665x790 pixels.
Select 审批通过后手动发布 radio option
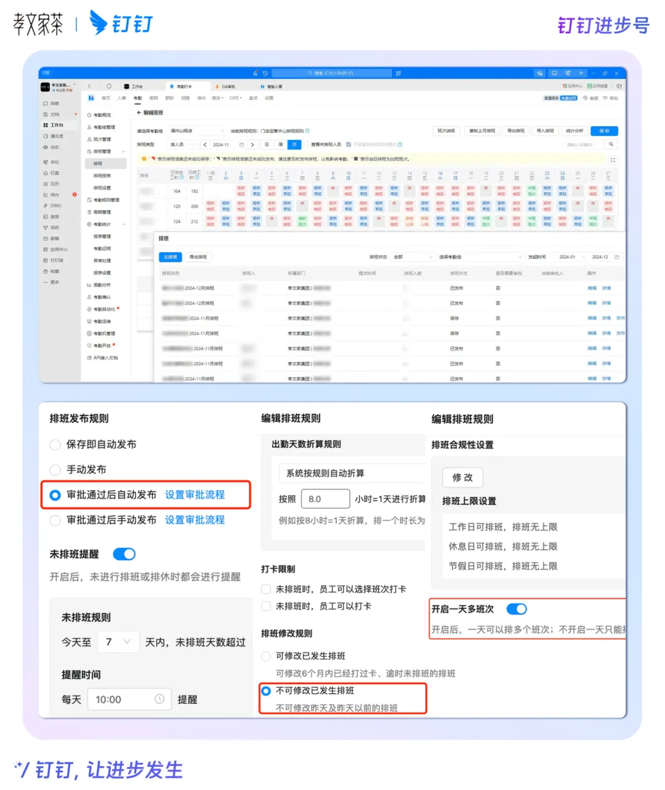click(x=55, y=520)
